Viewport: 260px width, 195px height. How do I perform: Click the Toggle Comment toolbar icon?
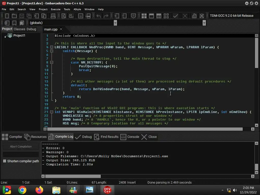click(x=133, y=16)
